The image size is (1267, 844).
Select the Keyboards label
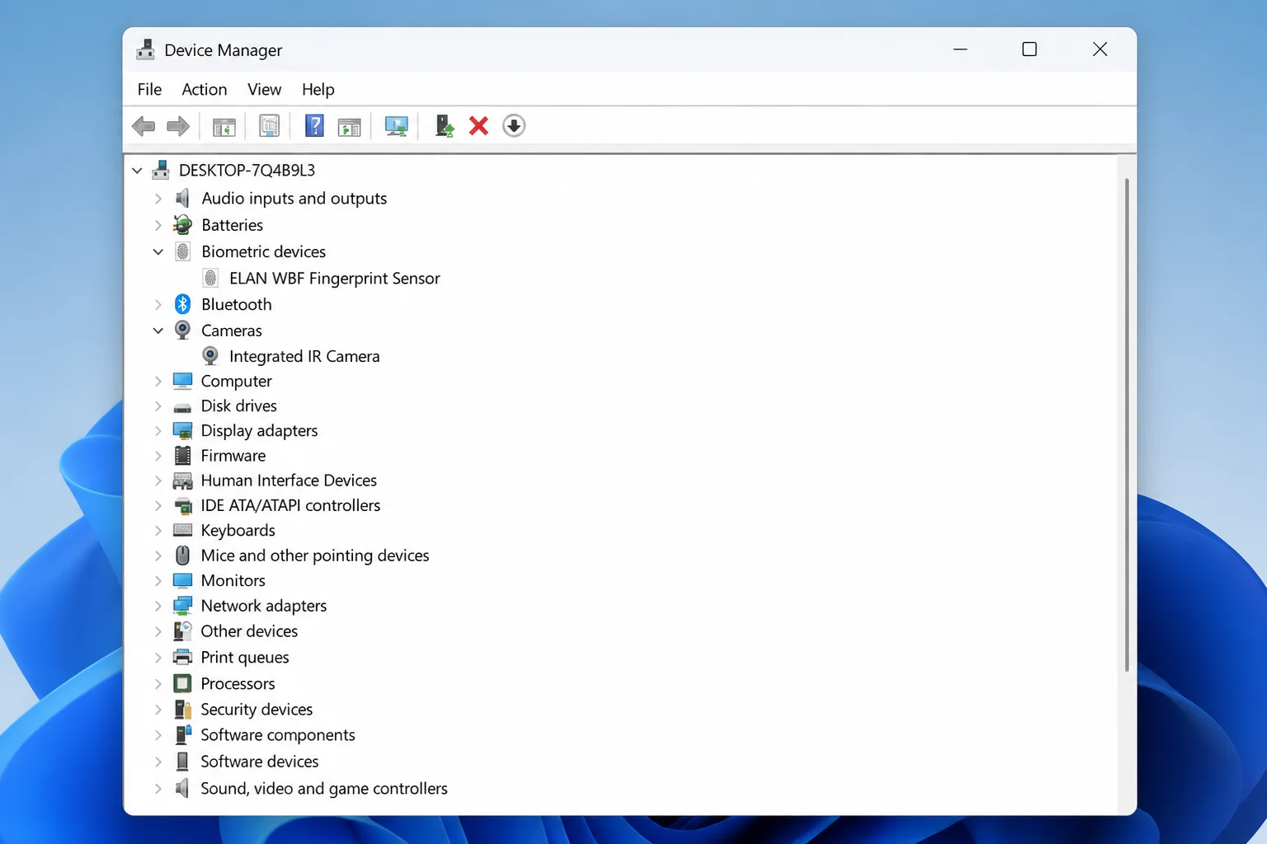click(238, 531)
